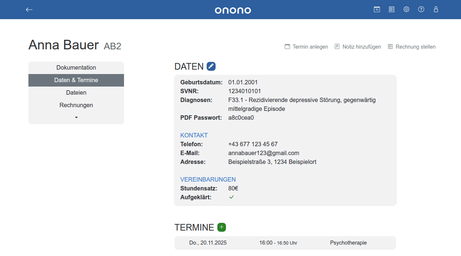This screenshot has height=256, width=461.
Task: Click the lock icon in the top bar
Action: (436, 9)
